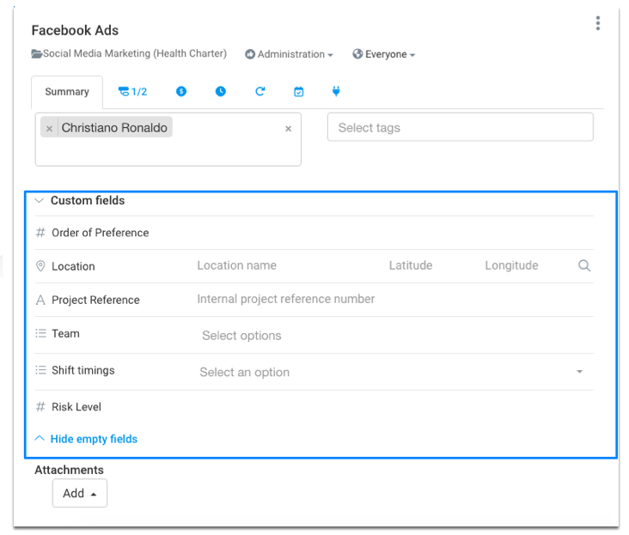Click the Team field label

point(65,333)
